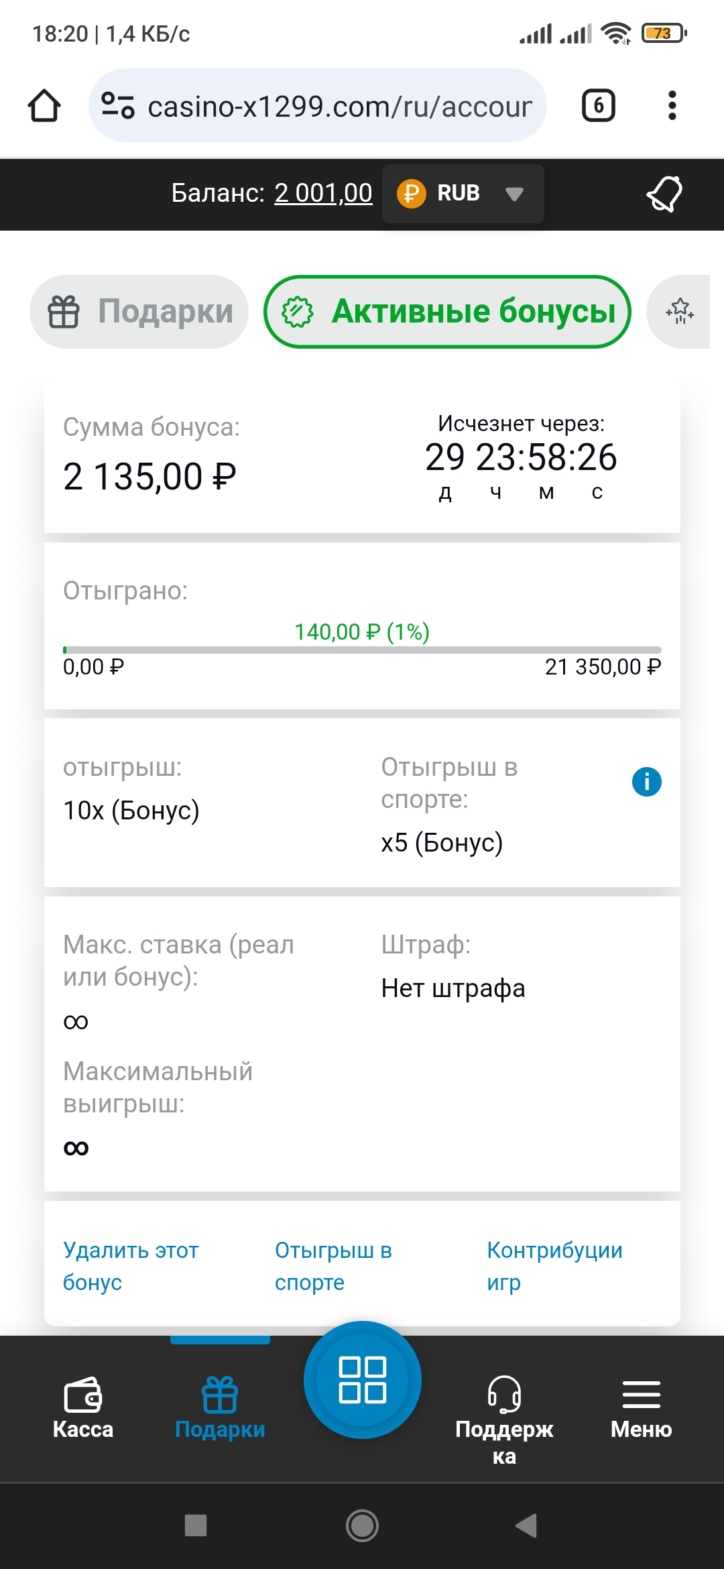Screen dimensions: 724x1569
Task: Click the currency dropdown arrow
Action: point(514,194)
